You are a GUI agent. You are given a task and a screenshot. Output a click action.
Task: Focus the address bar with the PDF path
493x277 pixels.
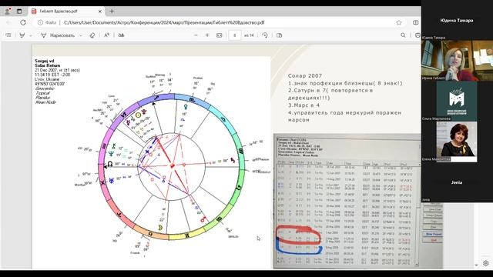click(x=164, y=22)
